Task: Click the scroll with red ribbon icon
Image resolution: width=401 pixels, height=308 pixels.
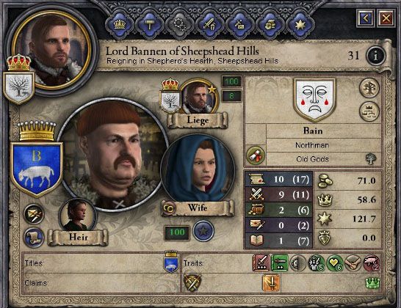Action: pyautogui.click(x=256, y=155)
